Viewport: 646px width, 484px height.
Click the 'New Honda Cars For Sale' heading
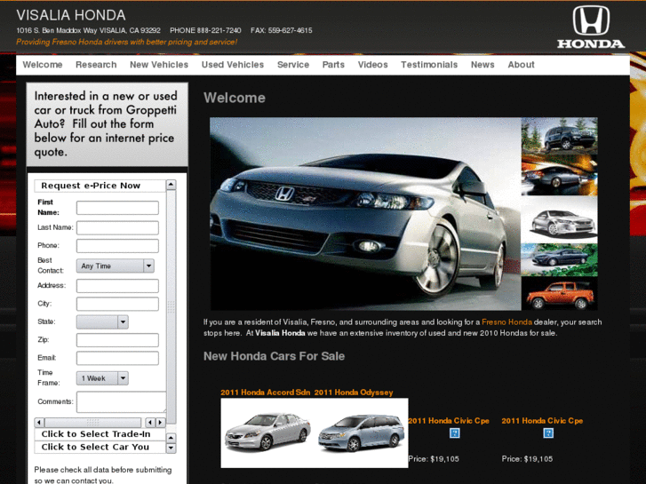point(274,356)
